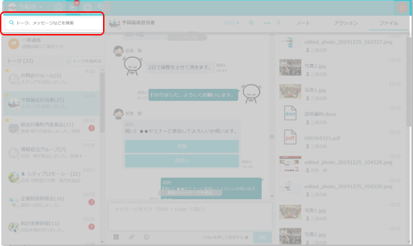Click red unread badge on 総合計画町内委員会
Screen dimensions: 413x246
point(92,128)
